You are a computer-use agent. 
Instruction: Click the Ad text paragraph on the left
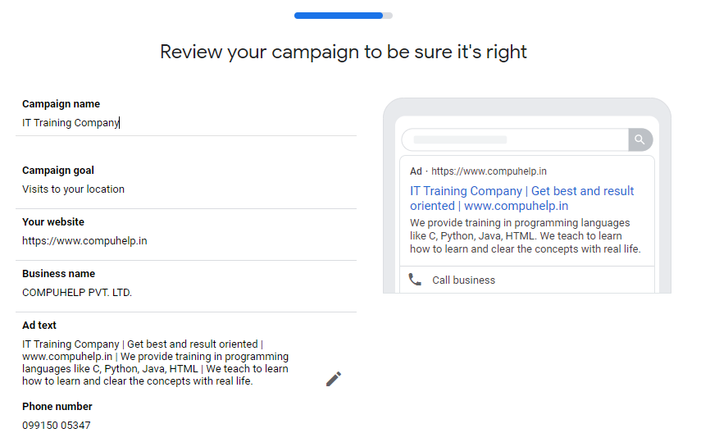tap(155, 362)
